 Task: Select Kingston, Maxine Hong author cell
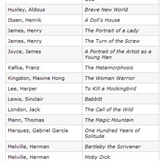pyautogui.click(x=44, y=78)
